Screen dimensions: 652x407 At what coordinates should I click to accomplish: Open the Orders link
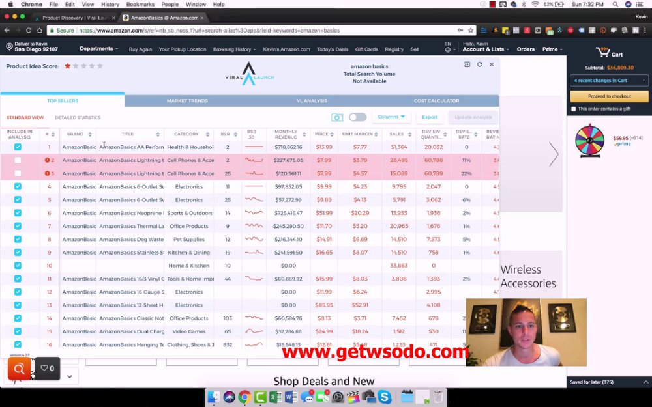point(526,49)
